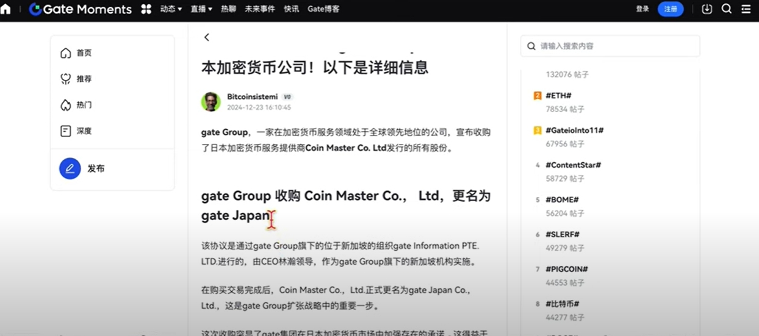Click the 发布 publish button label
The image size is (759, 336).
click(x=96, y=168)
